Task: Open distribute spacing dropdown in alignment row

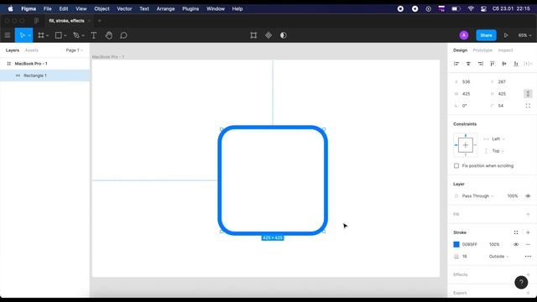Action: pyautogui.click(x=528, y=64)
